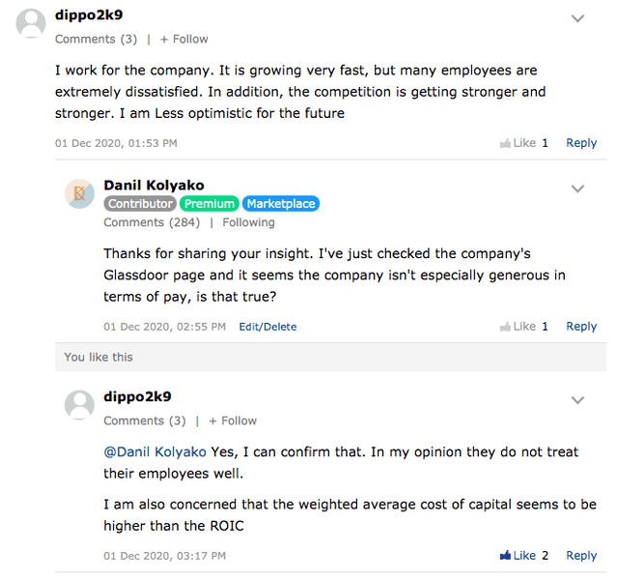618x581 pixels.
Task: Click thumbs-up icon on the top comment
Action: [x=505, y=143]
